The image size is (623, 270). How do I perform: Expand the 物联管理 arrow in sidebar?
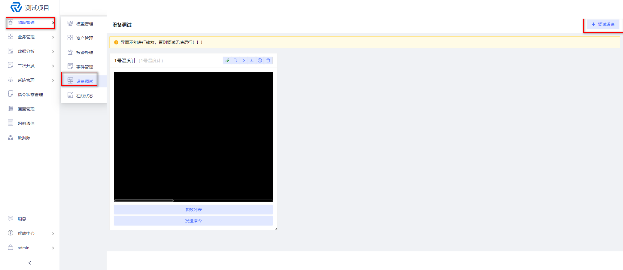pyautogui.click(x=53, y=23)
